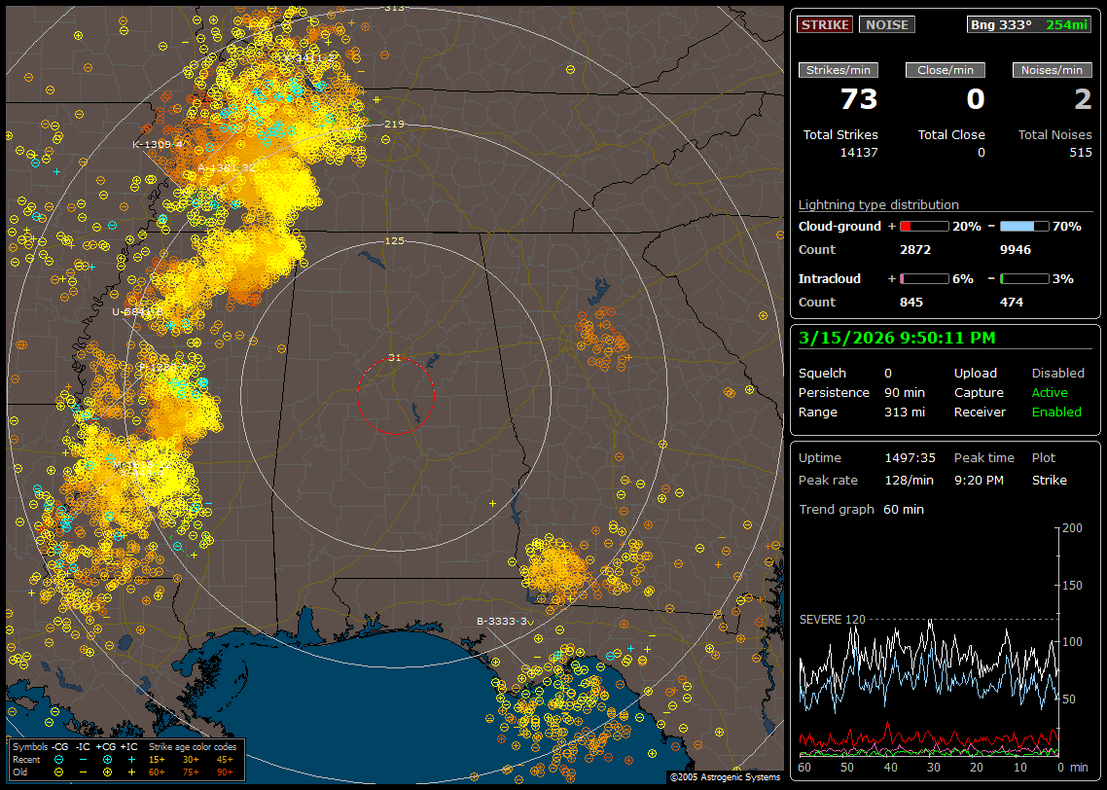Click the recent -CG symbol in legend

pyautogui.click(x=59, y=759)
